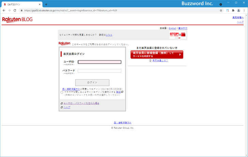Click the media indicator circle in title bar
248x157 pixels.
[221, 4]
